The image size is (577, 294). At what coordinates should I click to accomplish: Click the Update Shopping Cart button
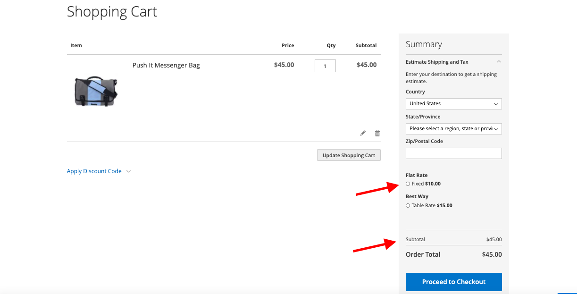point(349,155)
